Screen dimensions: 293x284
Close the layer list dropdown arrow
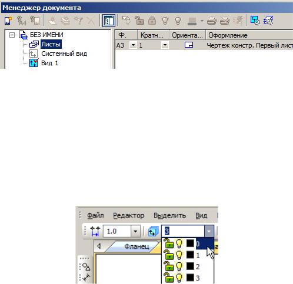tap(209, 231)
